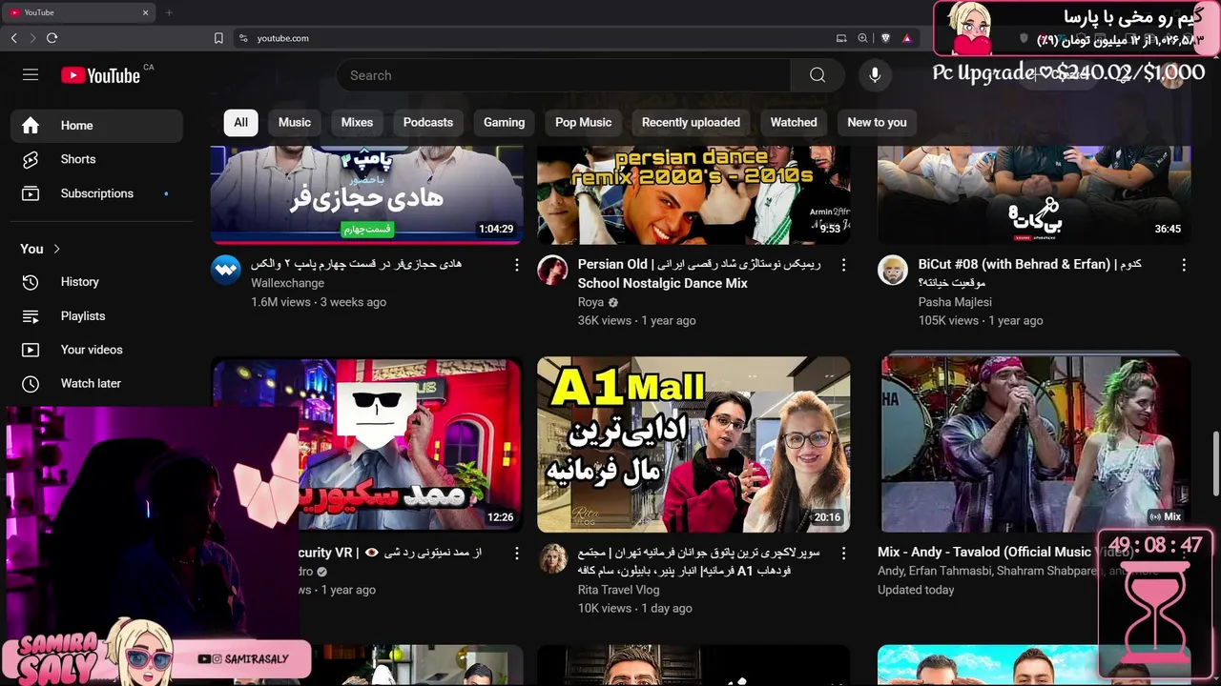The width and height of the screenshot is (1221, 686).
Task: Select the All filter chip
Action: click(240, 122)
